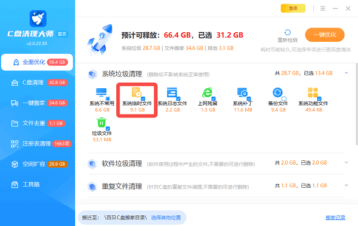Toggle checkbox for 系统补丁
Screen dimensions: 358x226
[249, 98]
